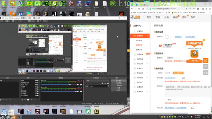Open the gear settings app in the dock
212x119 pixels.
pyautogui.click(x=29, y=111)
